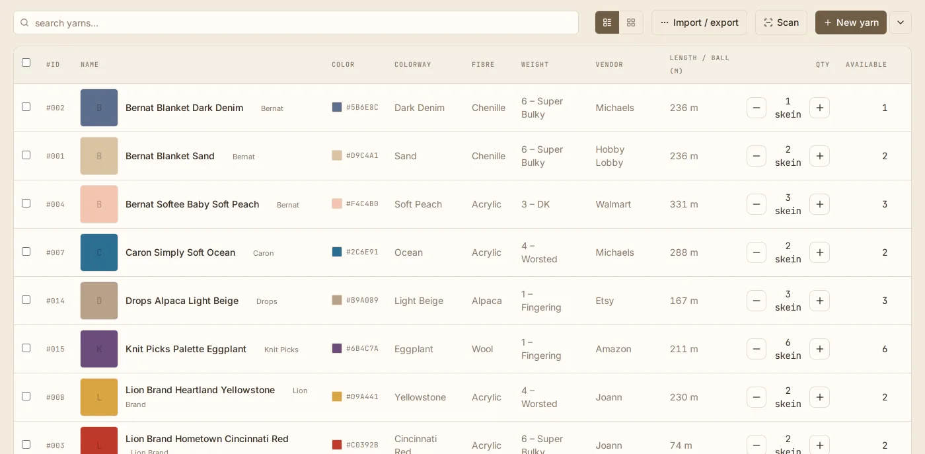Open the Bernat Blanket Dark Denim yarn

click(184, 108)
